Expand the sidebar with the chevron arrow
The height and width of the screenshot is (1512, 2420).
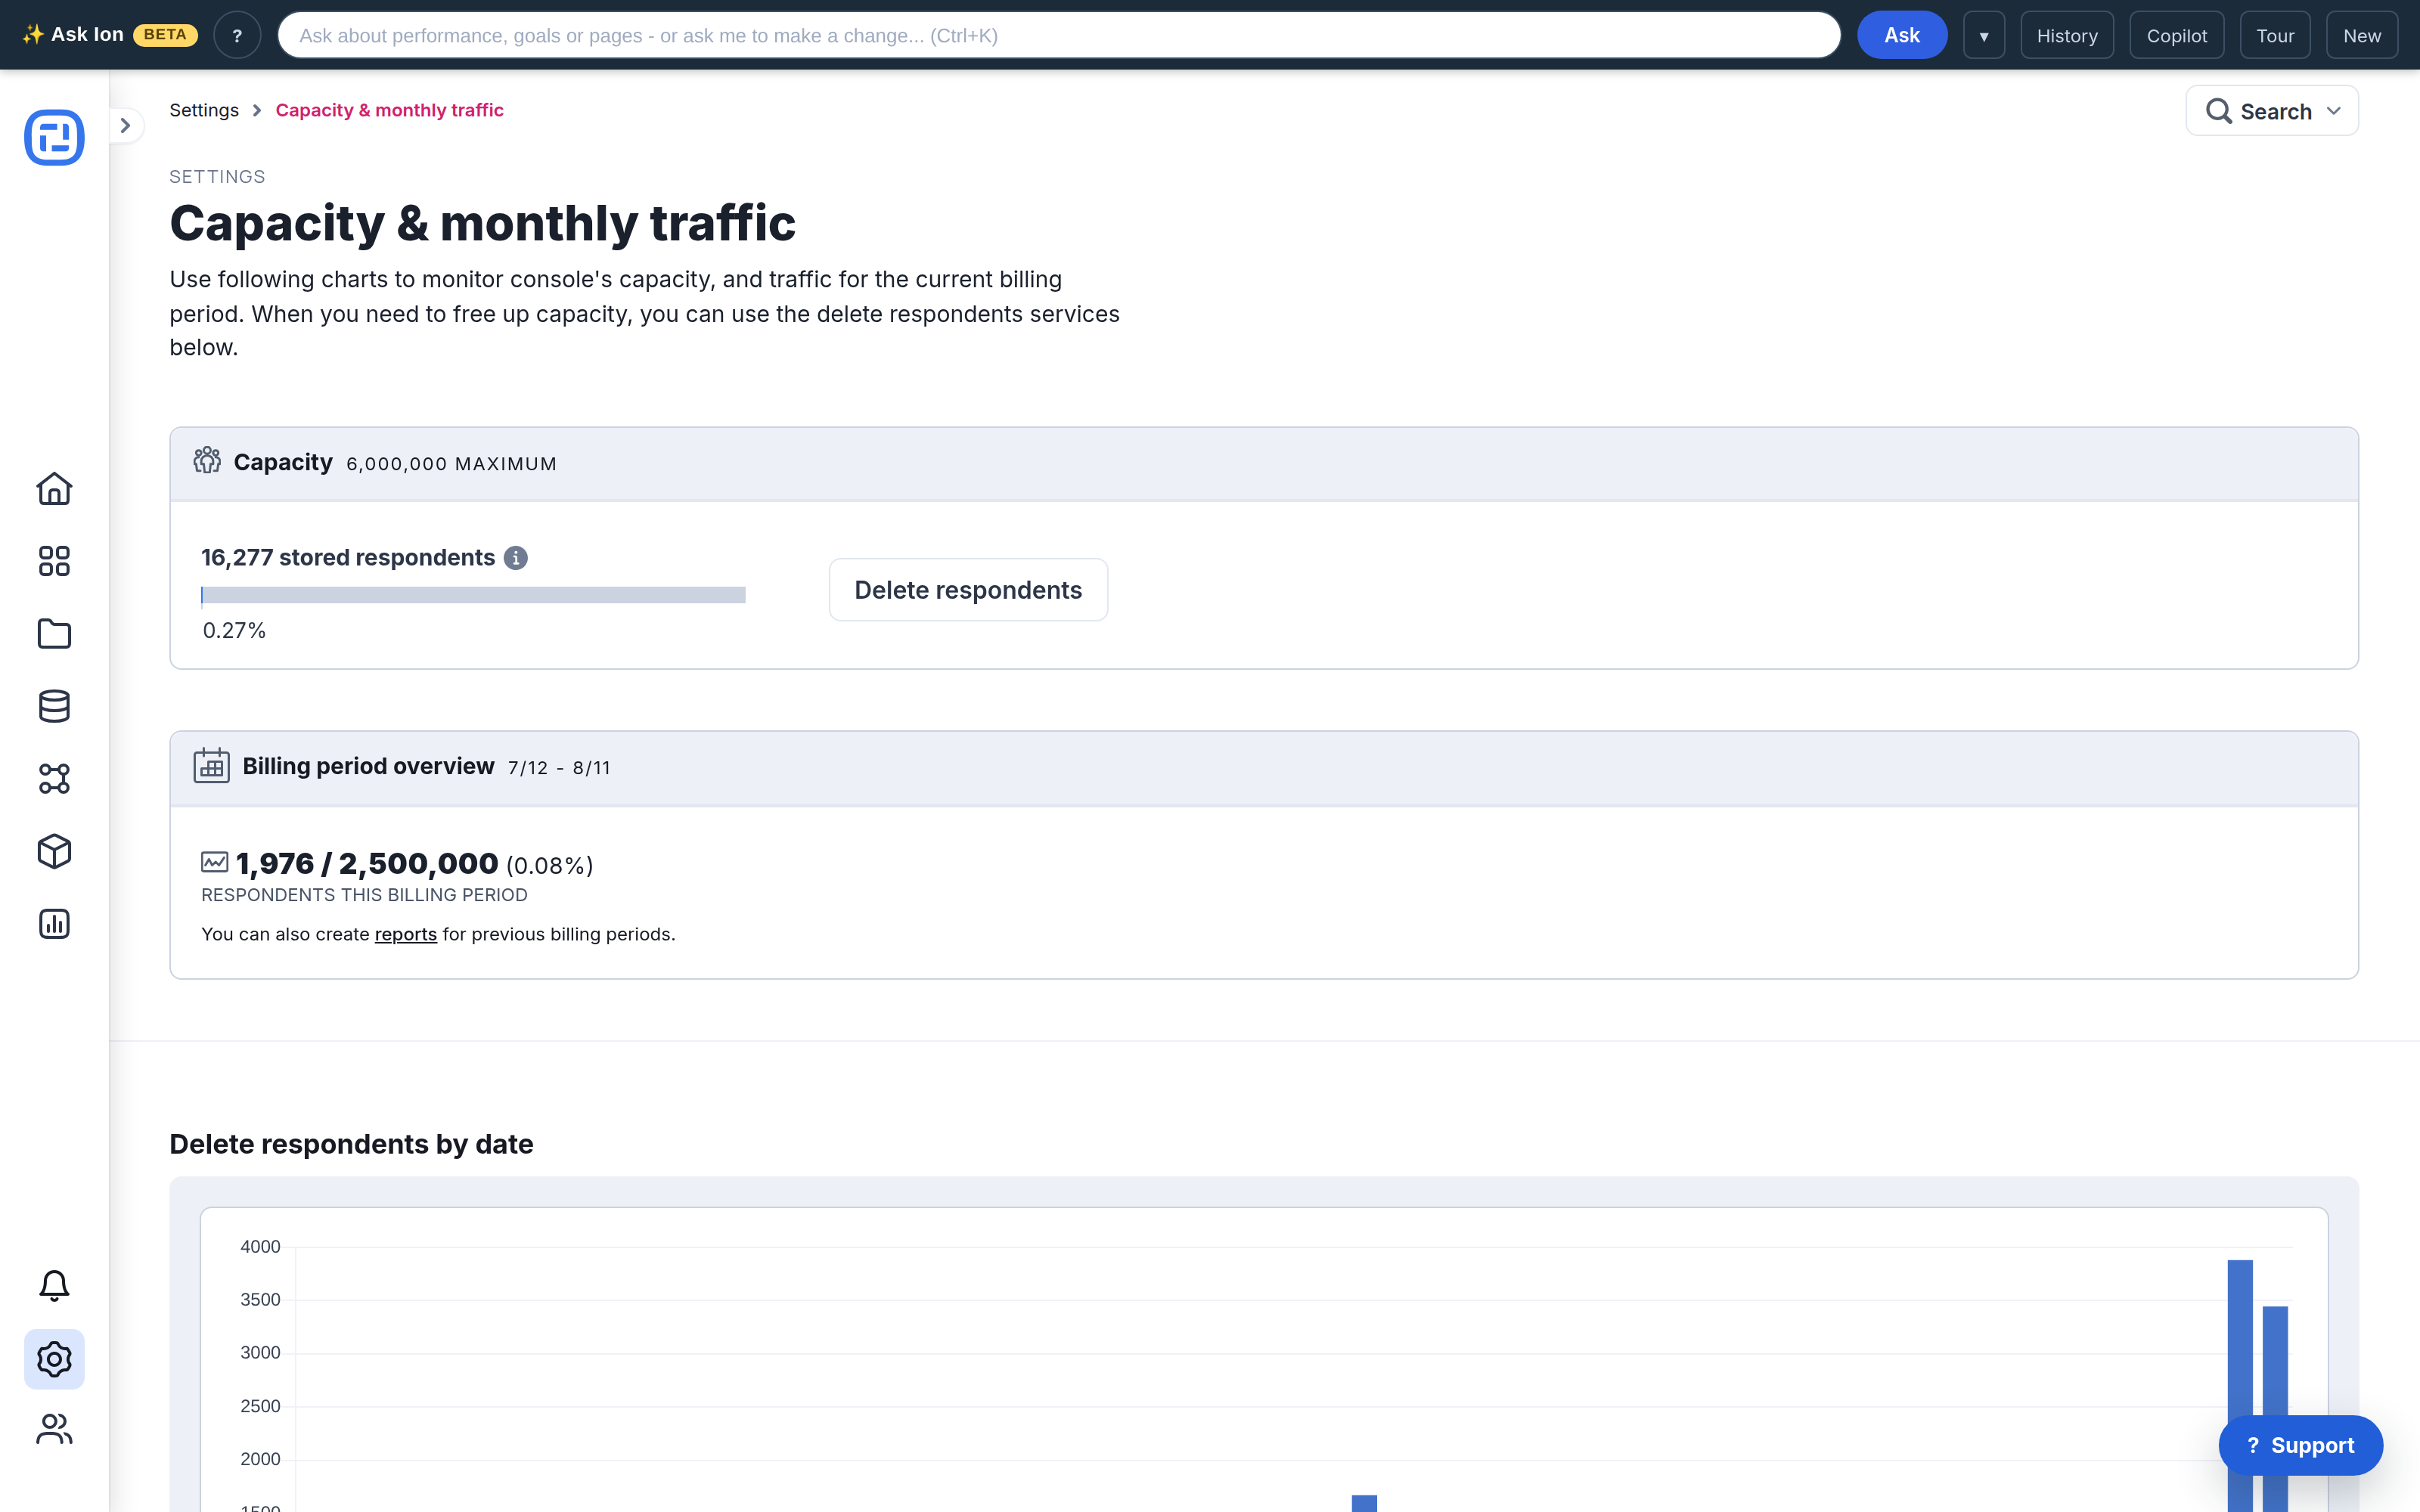point(126,125)
